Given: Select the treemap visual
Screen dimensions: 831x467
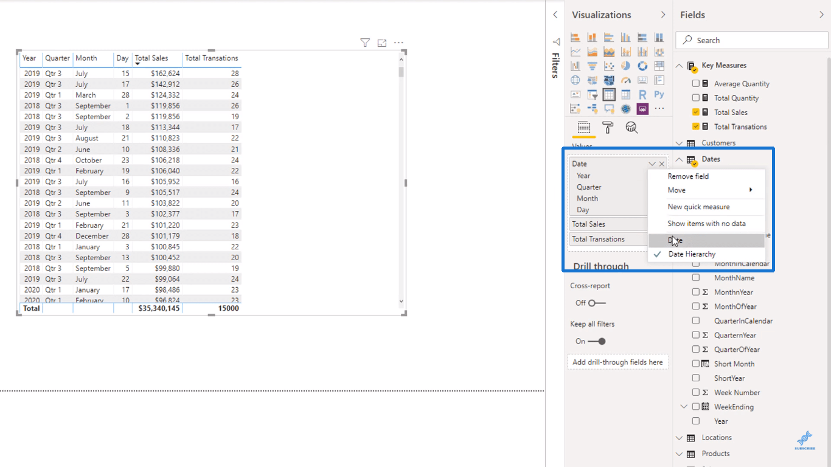Looking at the screenshot, I should (x=659, y=66).
